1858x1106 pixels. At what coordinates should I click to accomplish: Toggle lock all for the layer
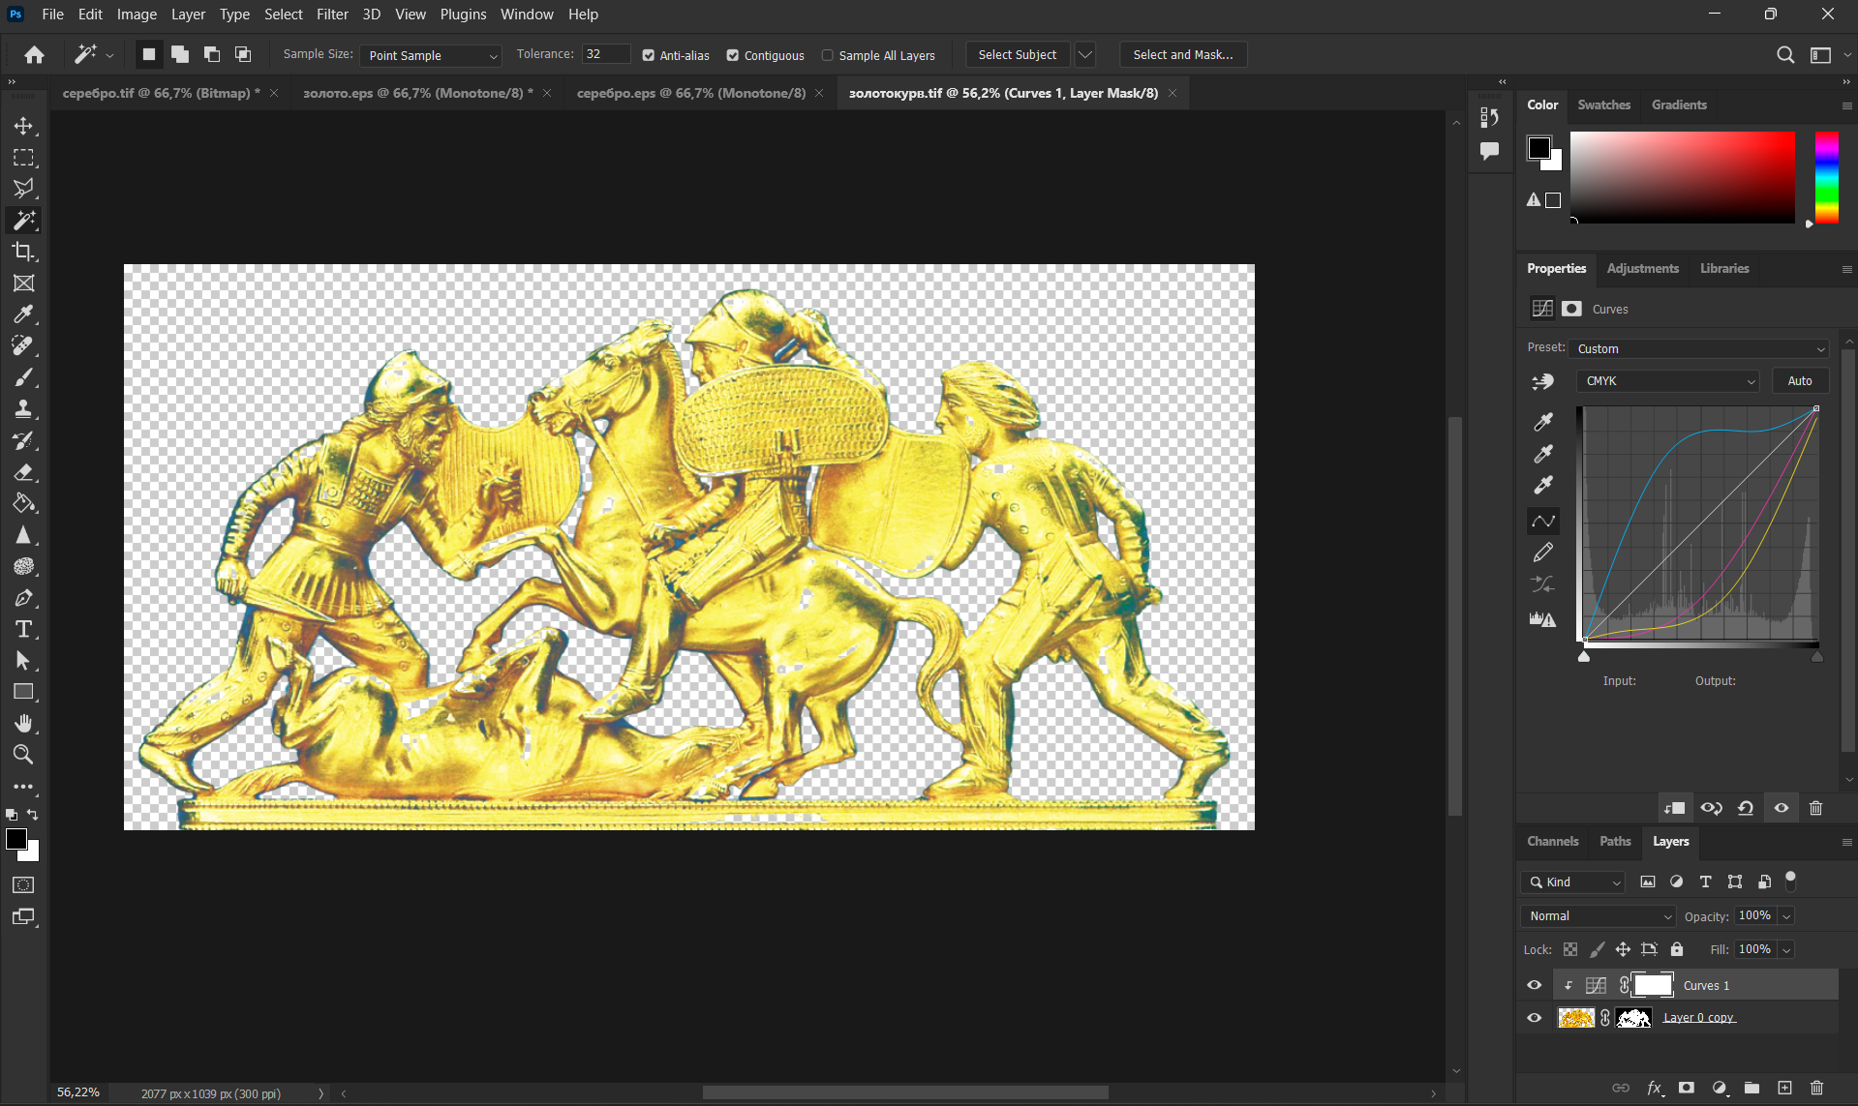[x=1677, y=949]
